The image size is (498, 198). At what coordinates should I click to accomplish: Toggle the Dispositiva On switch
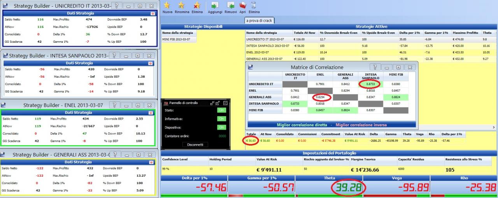coord(221,127)
